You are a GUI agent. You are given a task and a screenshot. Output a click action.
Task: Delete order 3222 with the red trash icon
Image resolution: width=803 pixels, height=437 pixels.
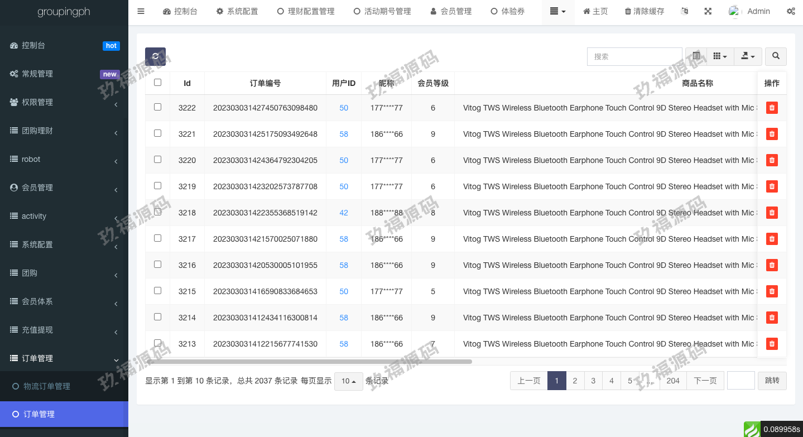(772, 108)
